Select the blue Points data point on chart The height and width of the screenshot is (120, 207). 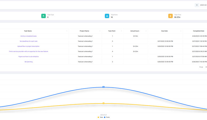pyautogui.click(x=104, y=87)
